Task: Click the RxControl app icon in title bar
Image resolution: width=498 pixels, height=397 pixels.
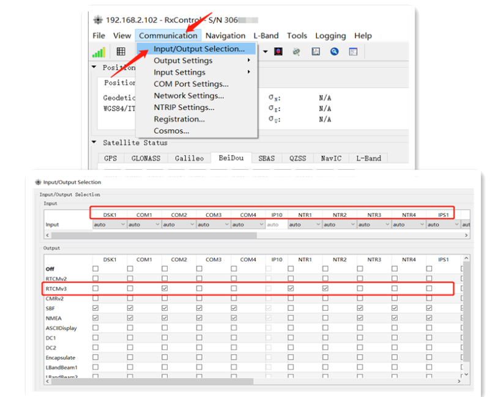Action: [98, 20]
